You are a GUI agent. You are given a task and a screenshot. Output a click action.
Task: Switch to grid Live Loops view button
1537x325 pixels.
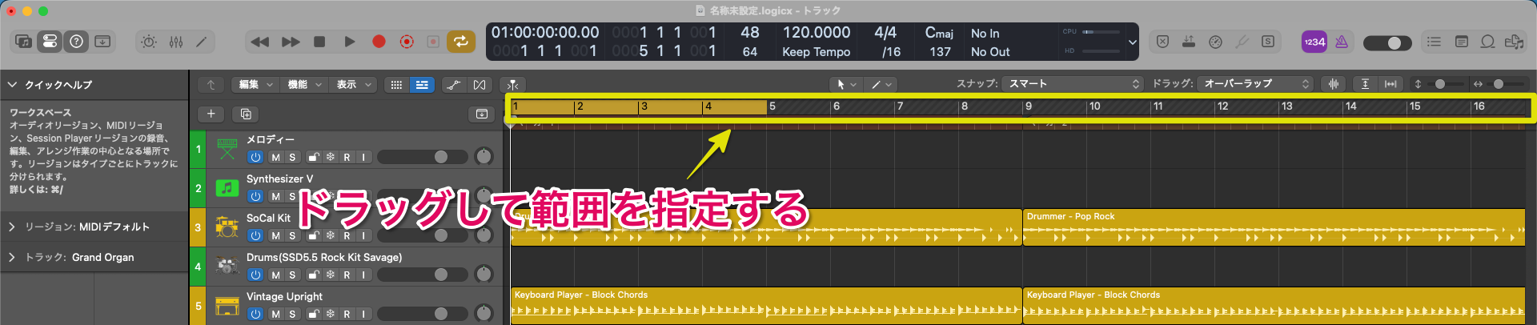[396, 84]
